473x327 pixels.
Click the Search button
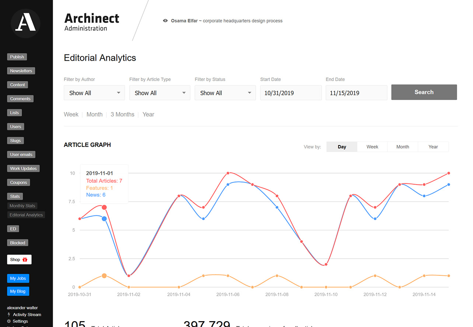(x=424, y=92)
